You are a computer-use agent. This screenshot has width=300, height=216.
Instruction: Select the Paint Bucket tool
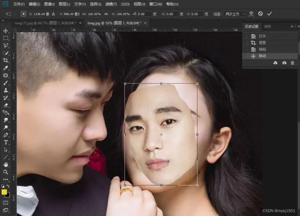point(6,113)
